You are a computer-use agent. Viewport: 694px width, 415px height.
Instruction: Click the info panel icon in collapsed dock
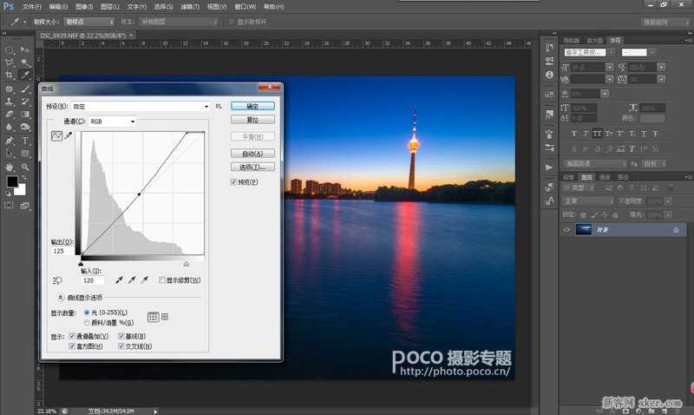click(x=549, y=75)
